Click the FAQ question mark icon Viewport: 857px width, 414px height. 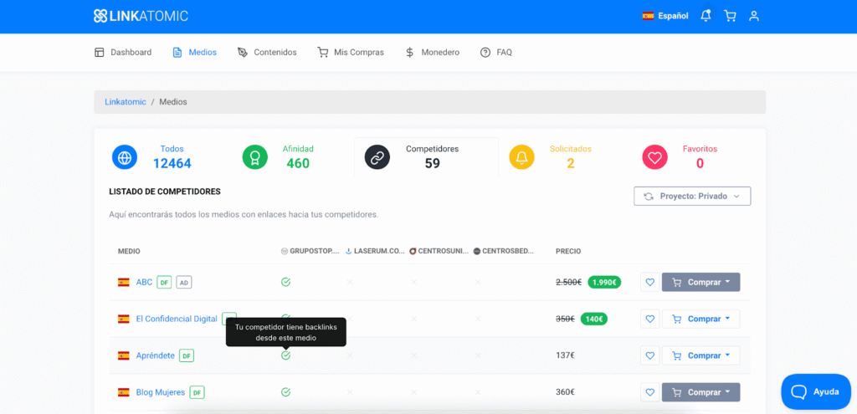485,53
